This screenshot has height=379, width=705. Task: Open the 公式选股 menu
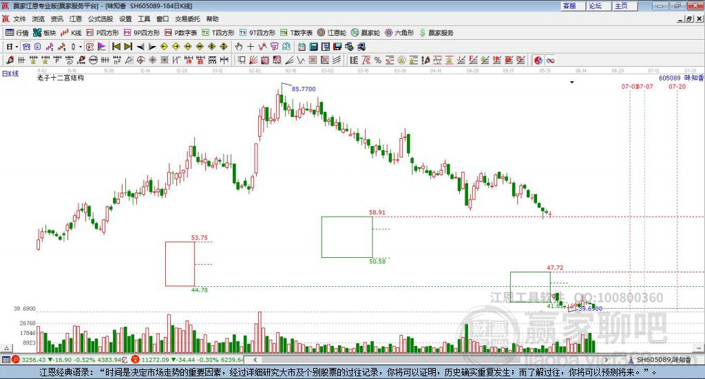coord(101,19)
